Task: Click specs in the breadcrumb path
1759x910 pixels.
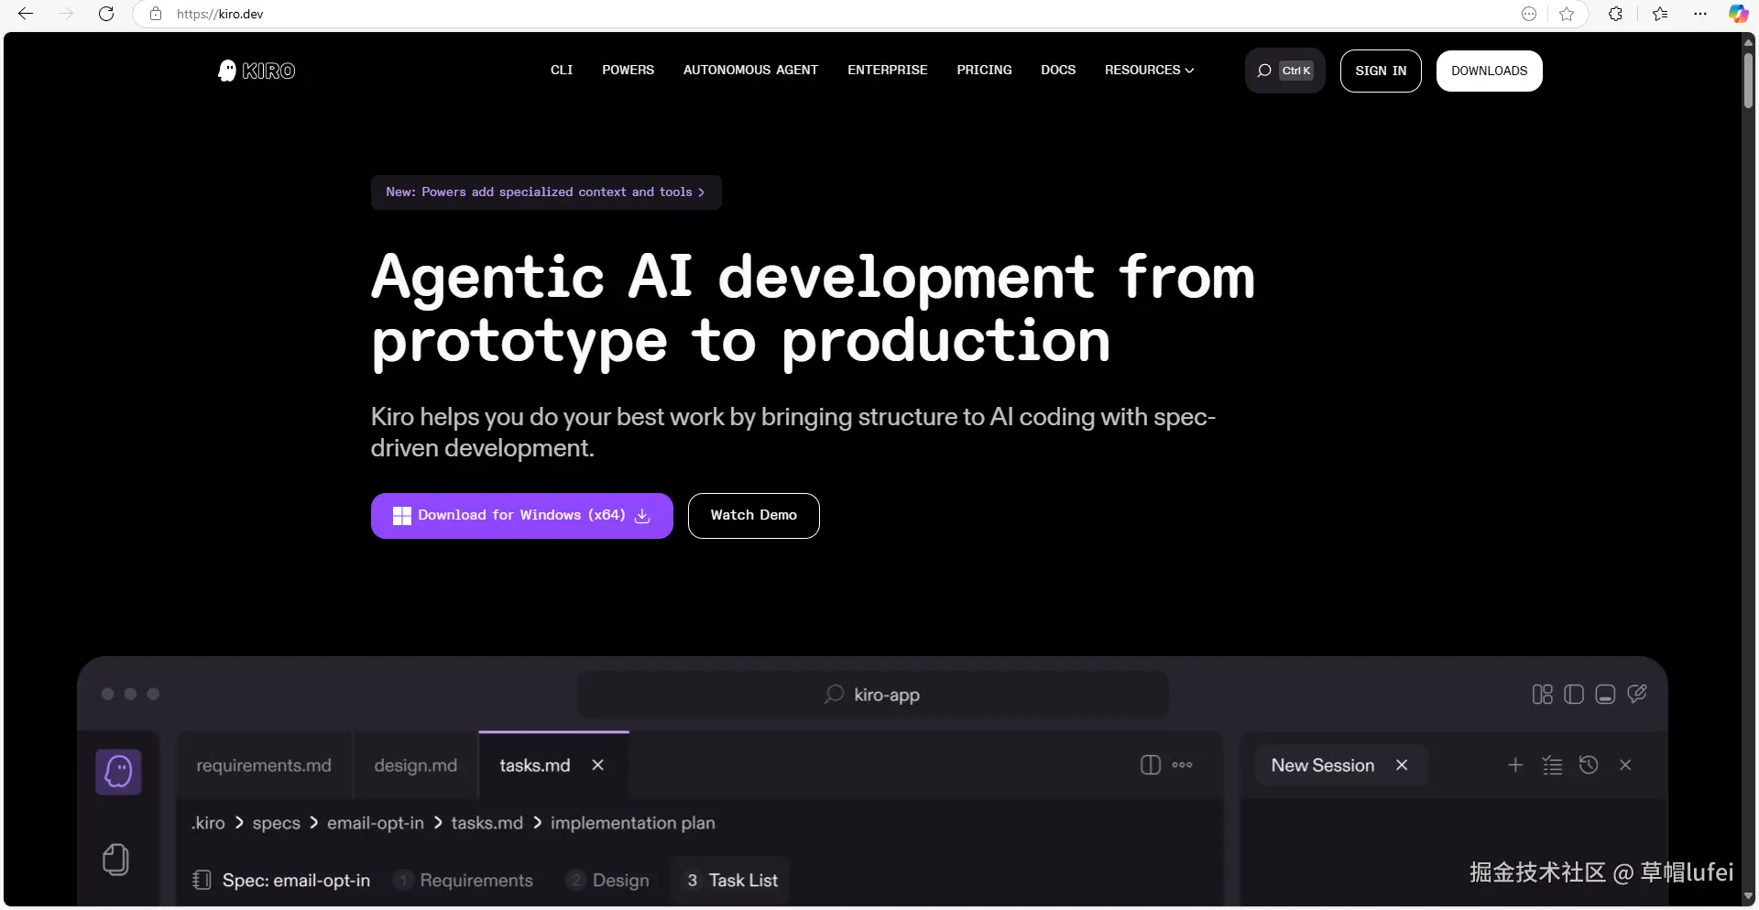Action: pos(277,823)
